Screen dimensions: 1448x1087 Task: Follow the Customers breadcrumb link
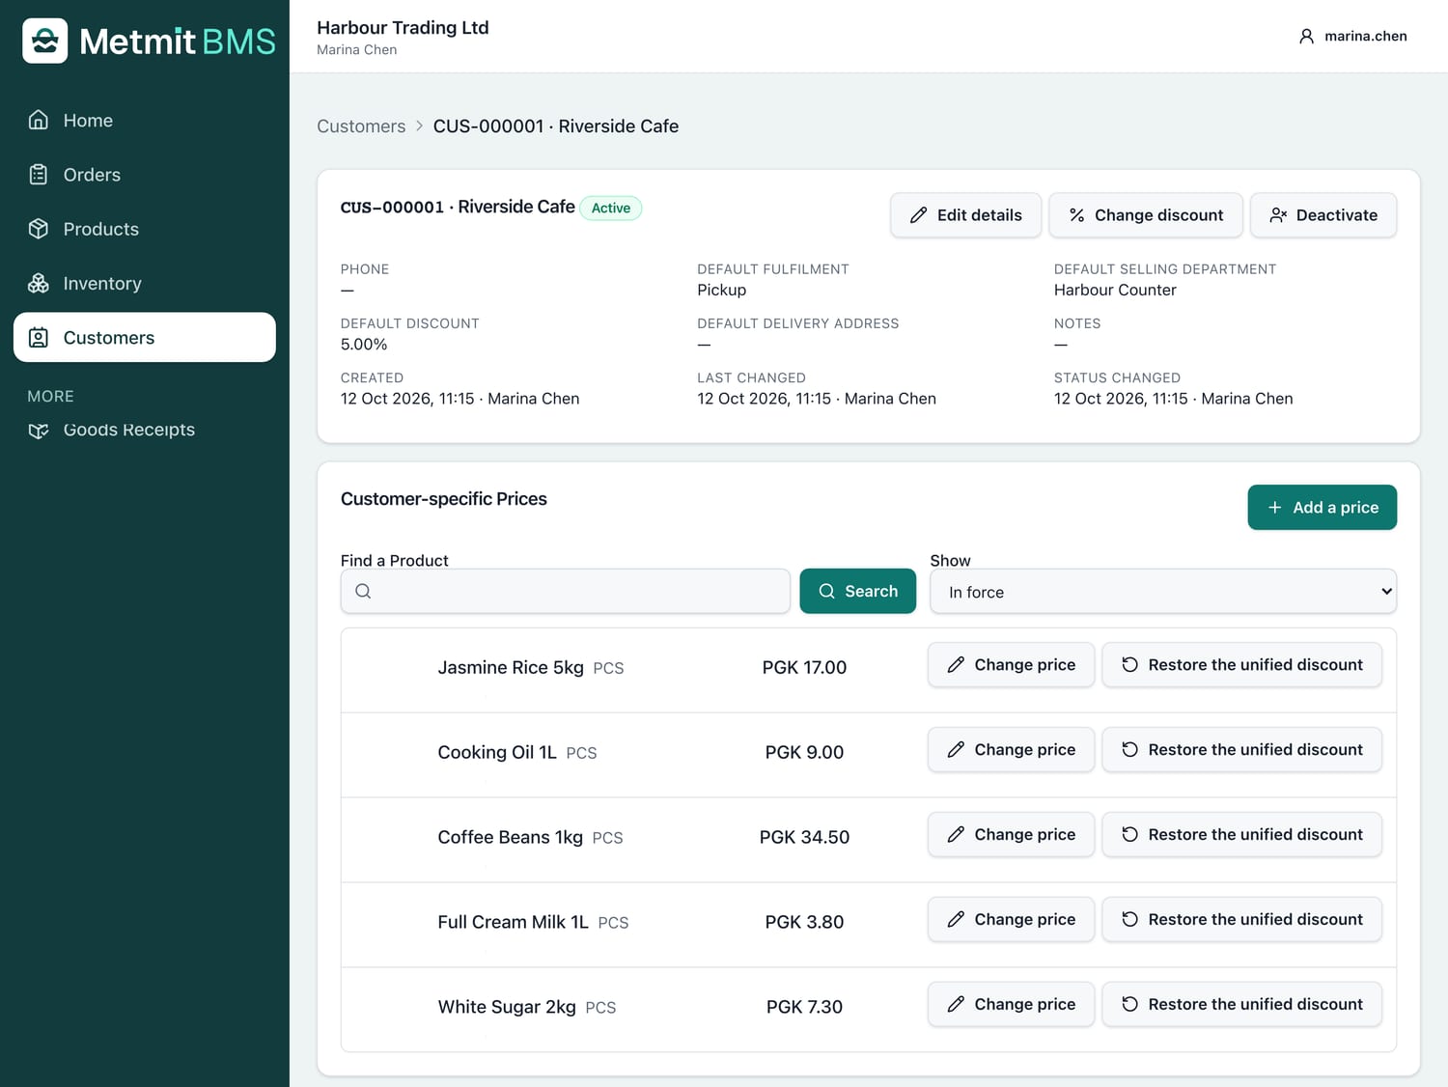[361, 126]
